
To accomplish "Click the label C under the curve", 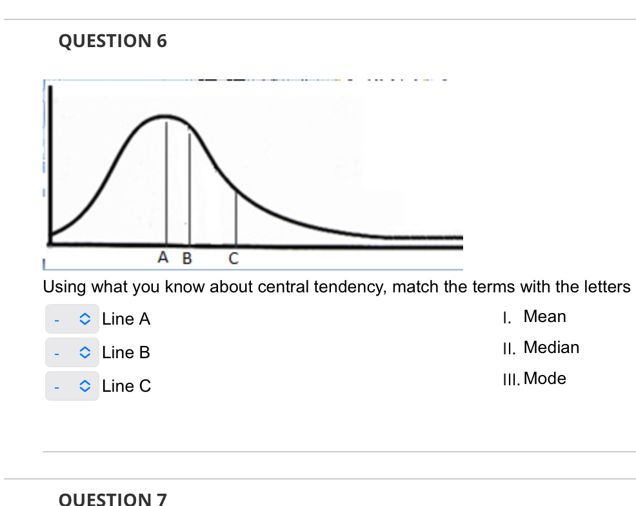I will (233, 258).
